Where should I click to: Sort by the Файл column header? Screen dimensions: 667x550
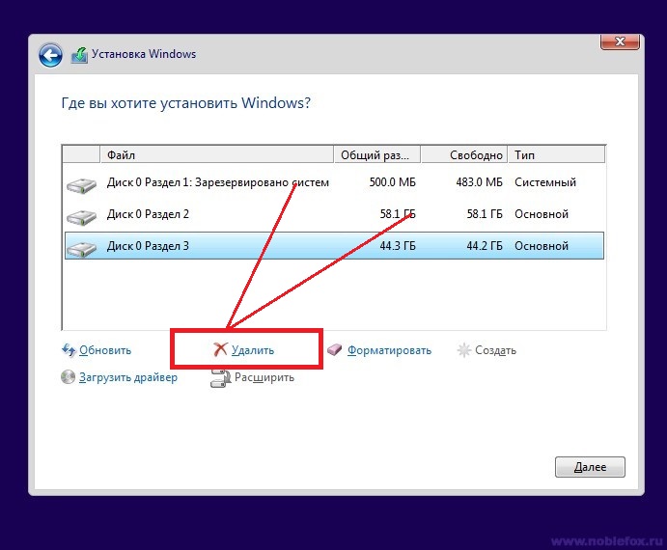[216, 154]
